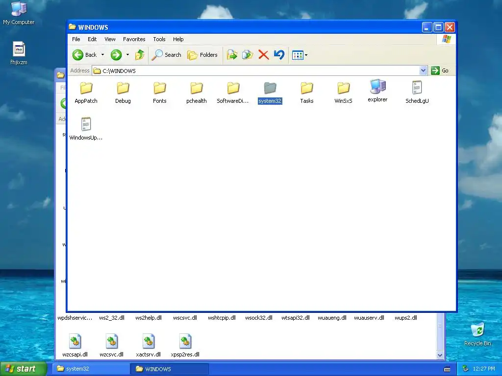Viewport: 502px width, 376px height.
Task: Click the 12:27 PM taskbar clock
Action: pos(484,369)
